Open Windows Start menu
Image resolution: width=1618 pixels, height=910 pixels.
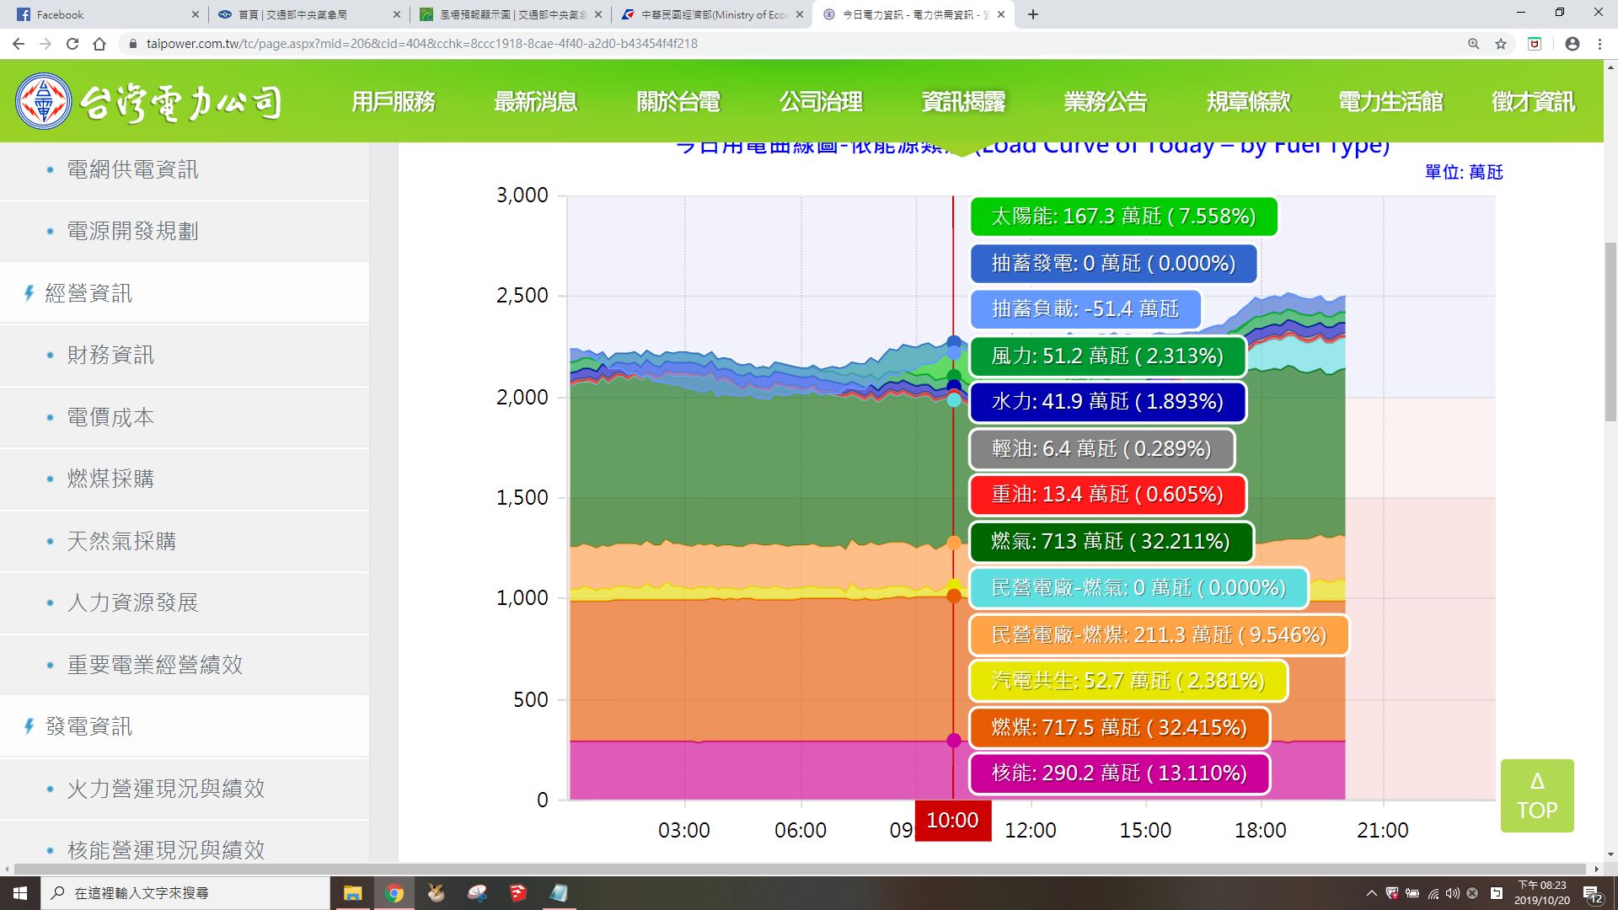point(20,892)
